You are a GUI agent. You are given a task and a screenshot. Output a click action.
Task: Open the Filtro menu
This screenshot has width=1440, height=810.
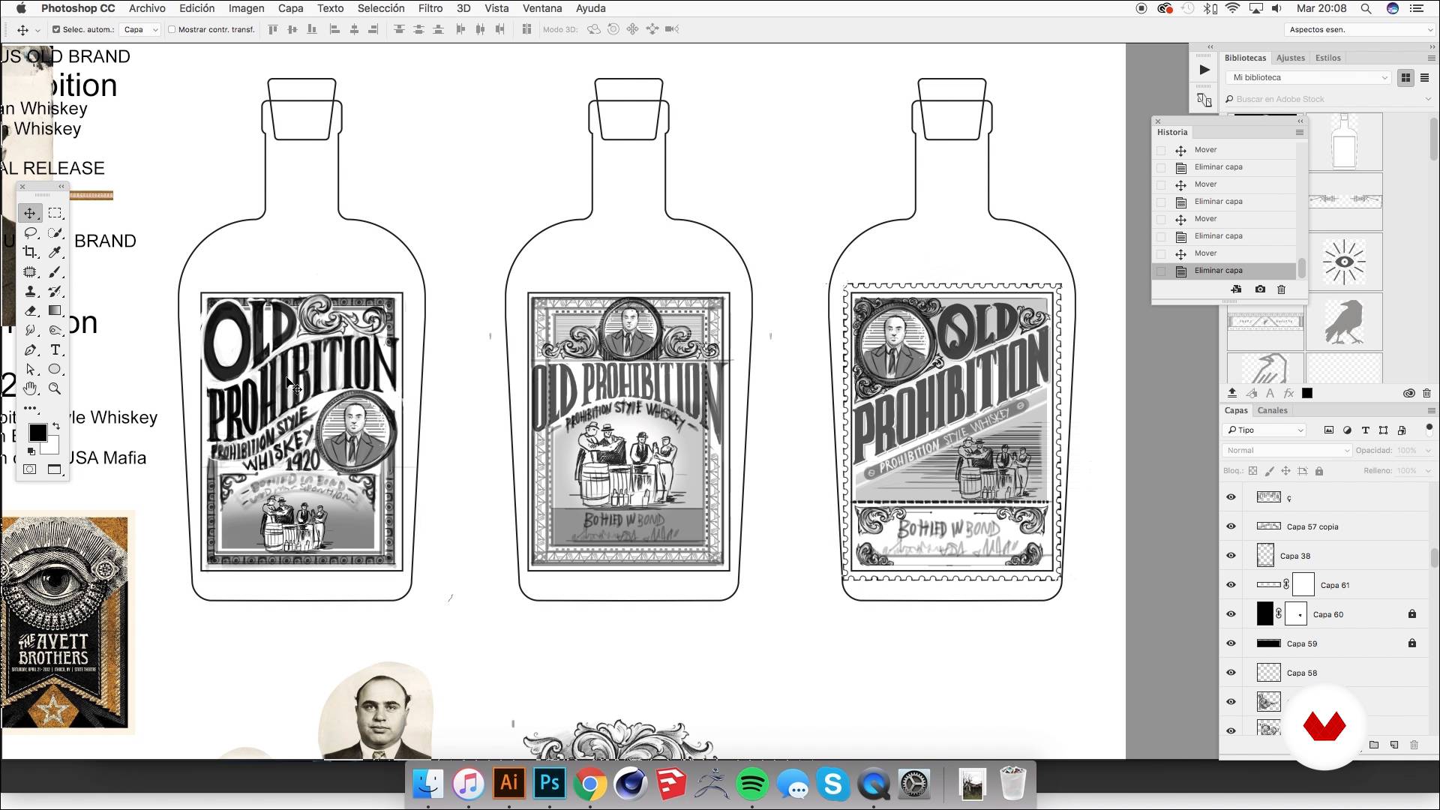tap(430, 8)
